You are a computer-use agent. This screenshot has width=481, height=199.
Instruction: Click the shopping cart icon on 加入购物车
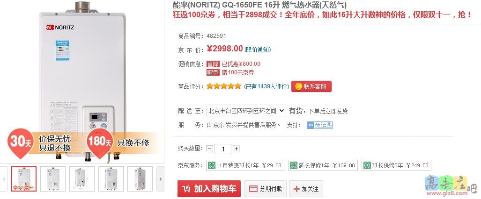(186, 189)
